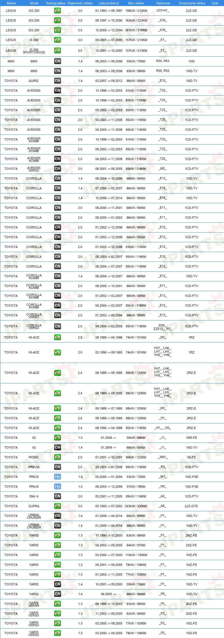Select body code JZS147_
Image resolution: width=224 pixels, height=638 pixels.
point(163,11)
